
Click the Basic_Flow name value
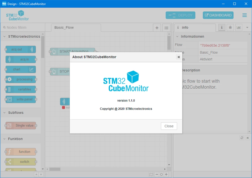pyautogui.click(x=209, y=53)
